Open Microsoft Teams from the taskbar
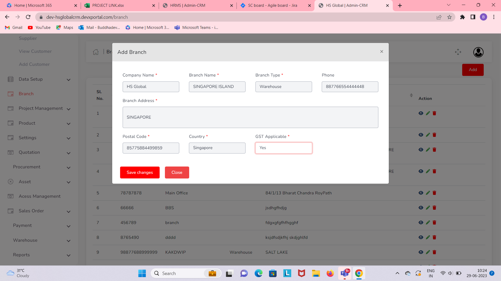 pos(345,273)
